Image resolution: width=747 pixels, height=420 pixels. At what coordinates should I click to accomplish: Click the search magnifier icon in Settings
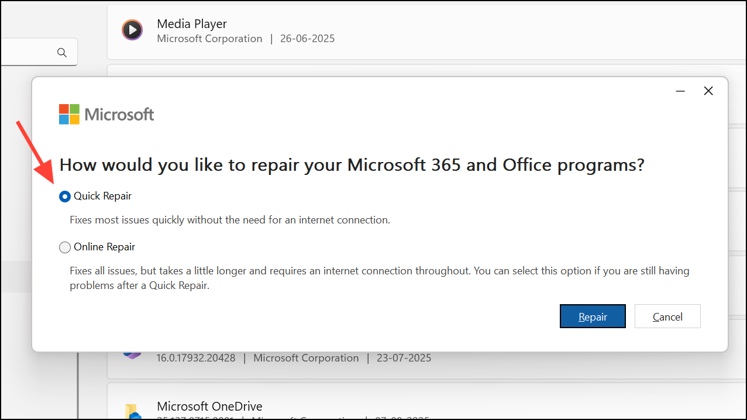pyautogui.click(x=62, y=53)
